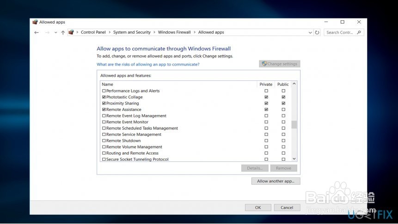Toggle Public for Phototastic Collage
This screenshot has height=224, width=398.
point(283,97)
